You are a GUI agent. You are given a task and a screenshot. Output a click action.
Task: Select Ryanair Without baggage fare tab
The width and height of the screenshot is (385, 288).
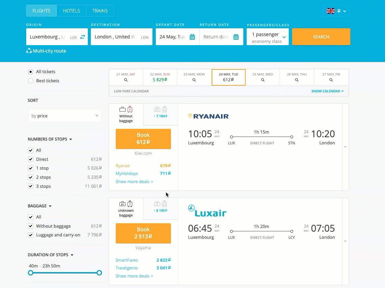point(126,115)
